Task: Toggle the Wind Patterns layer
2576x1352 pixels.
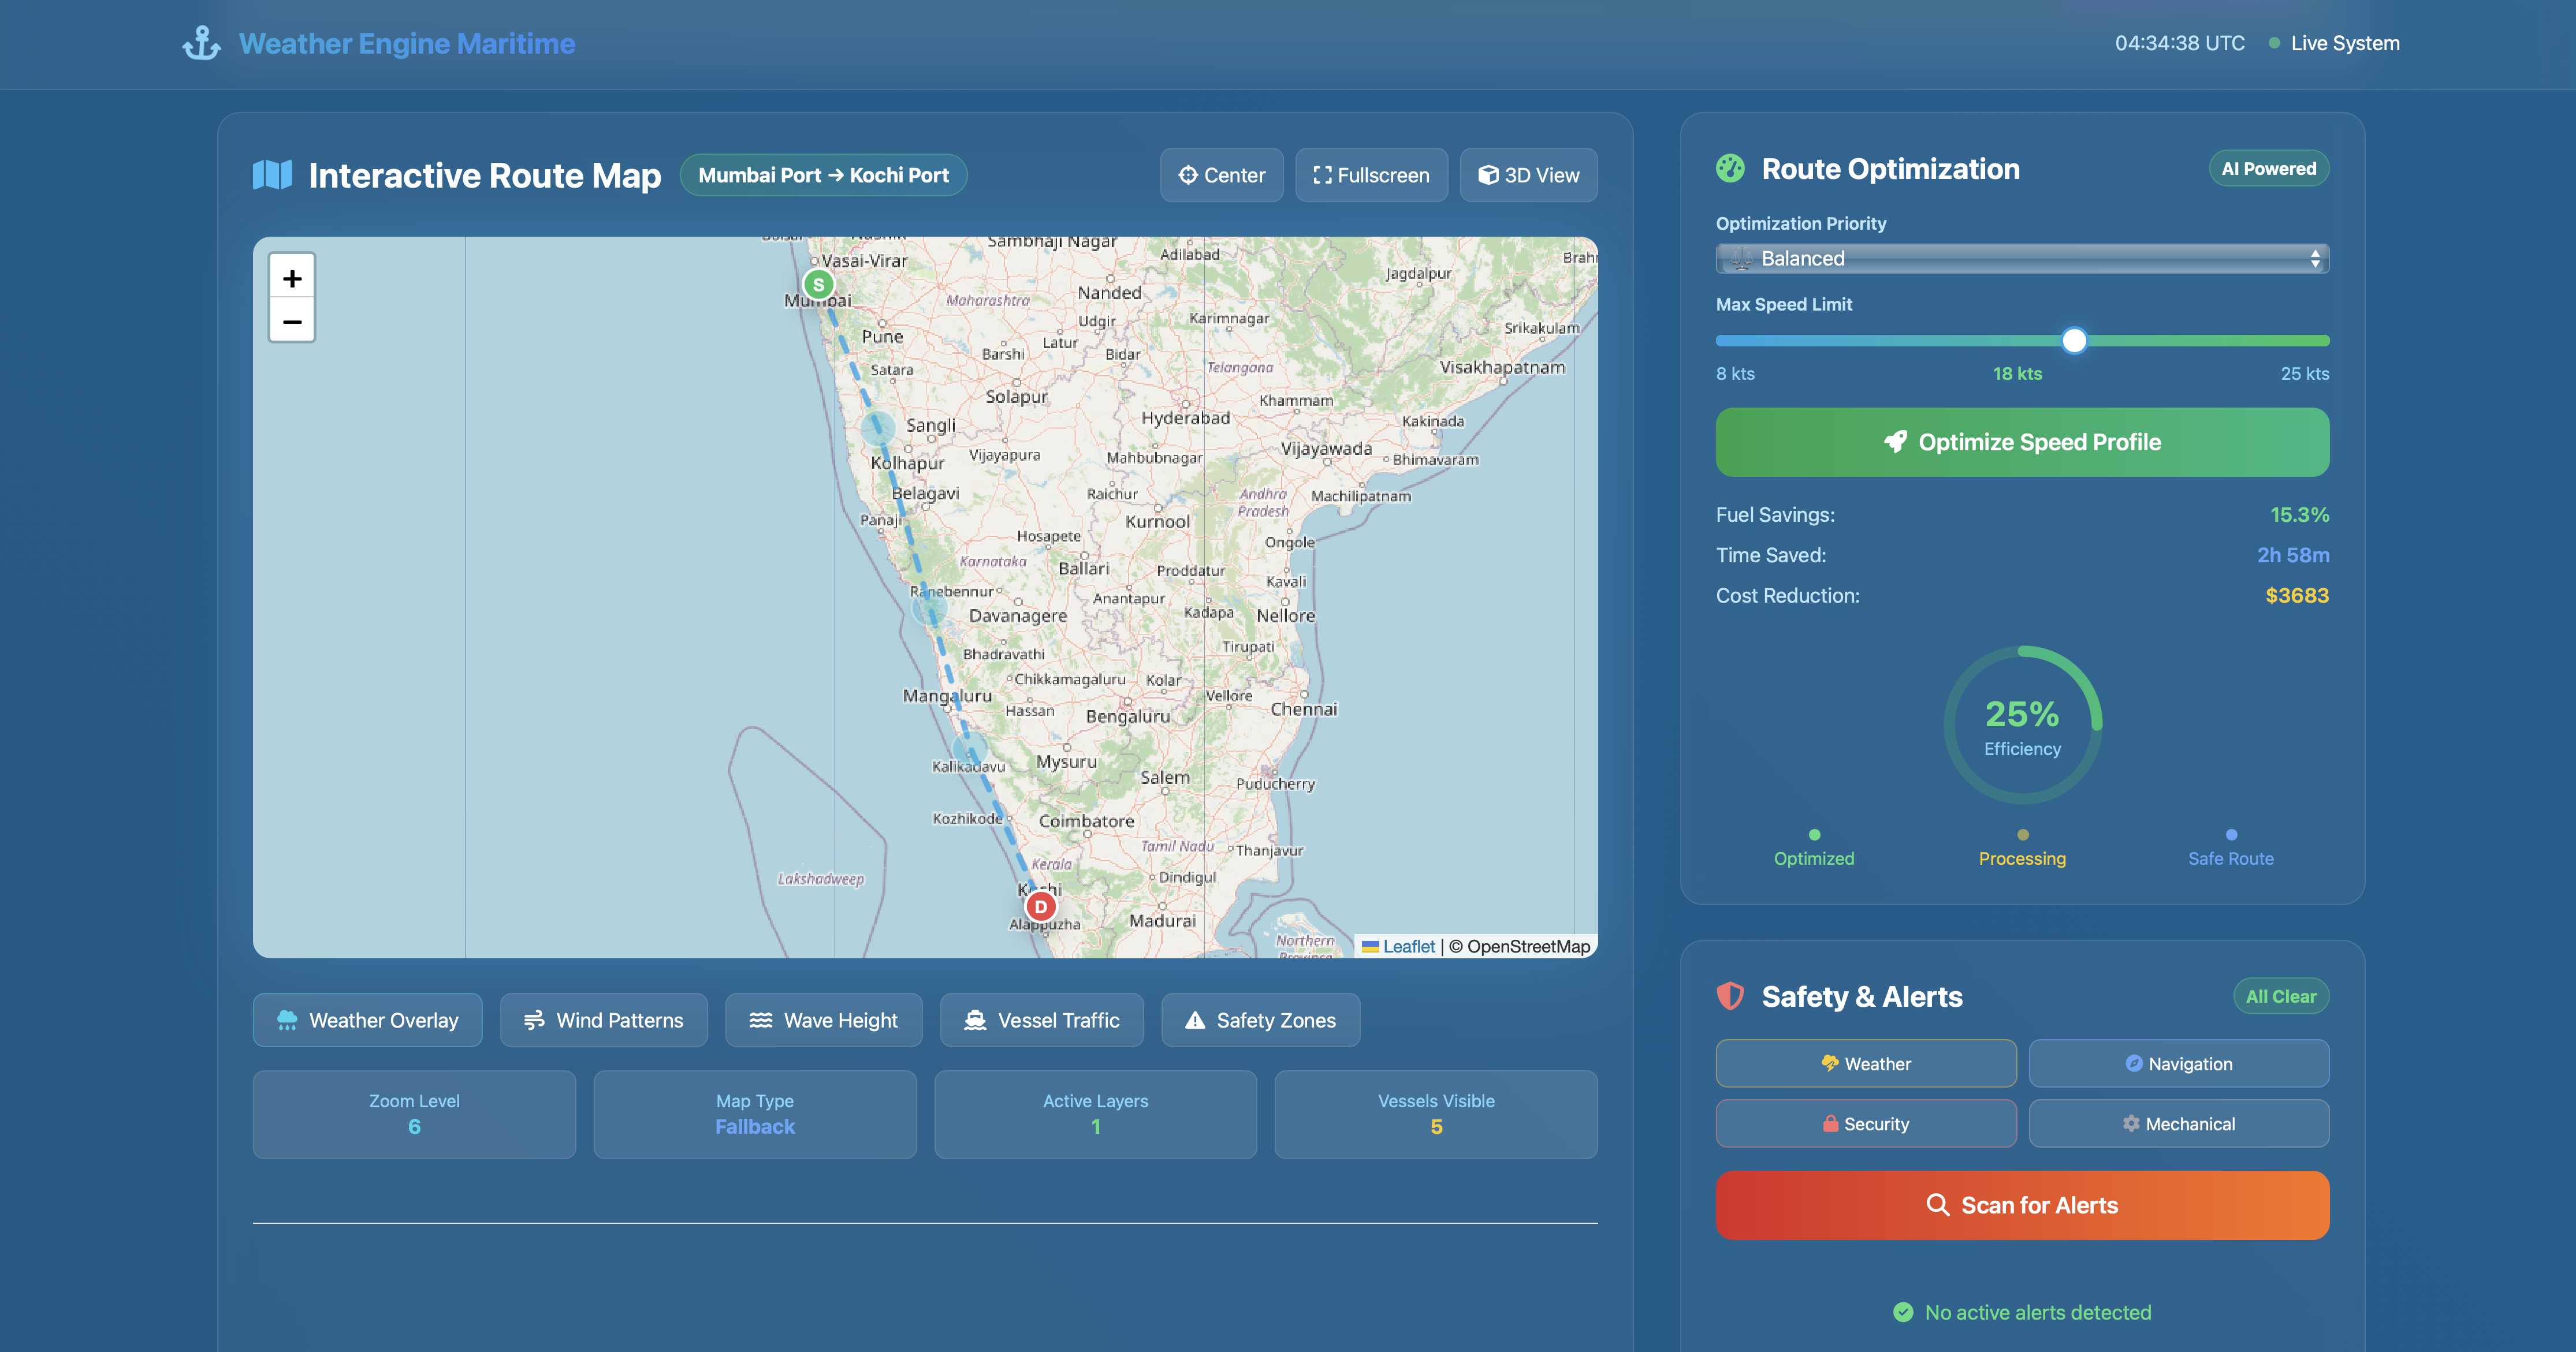Action: 603,1020
